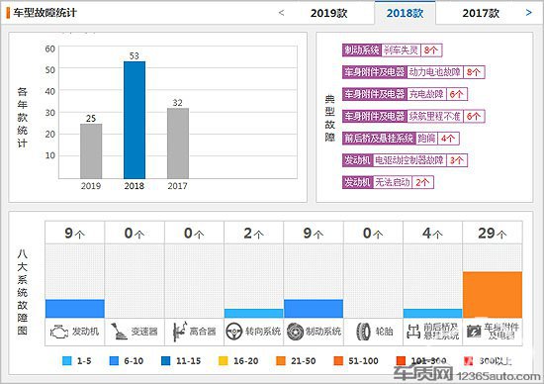
Task: Select the 变速器 gearbox icon
Action: (x=119, y=332)
